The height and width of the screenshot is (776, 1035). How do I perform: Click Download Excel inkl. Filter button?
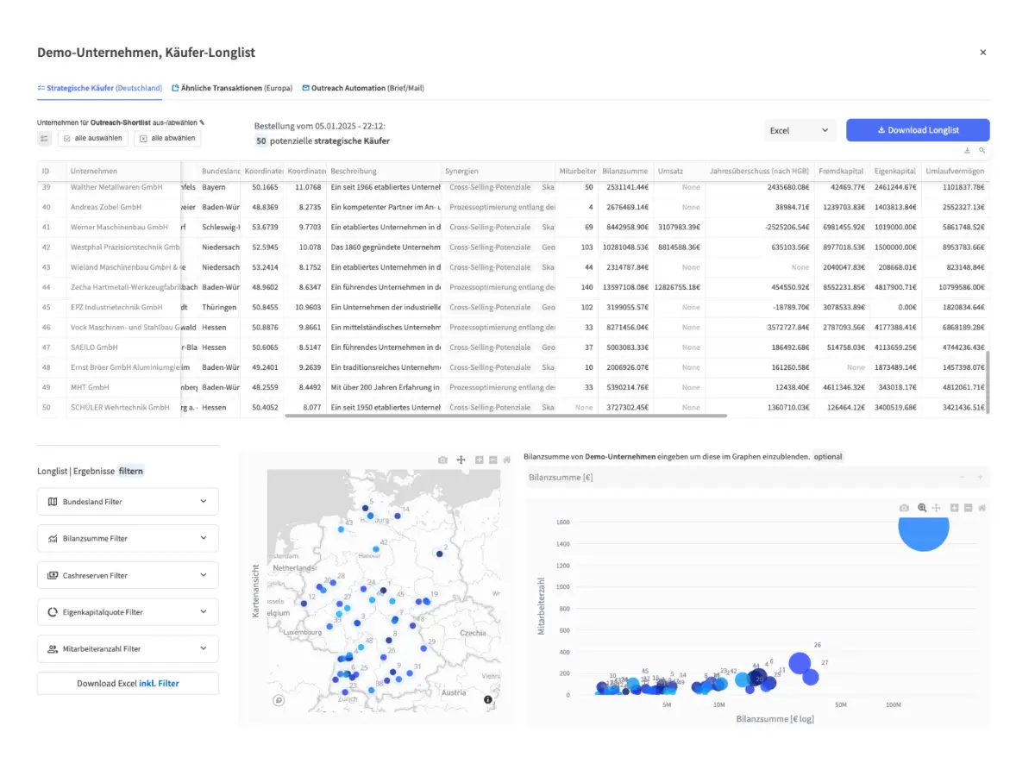128,684
